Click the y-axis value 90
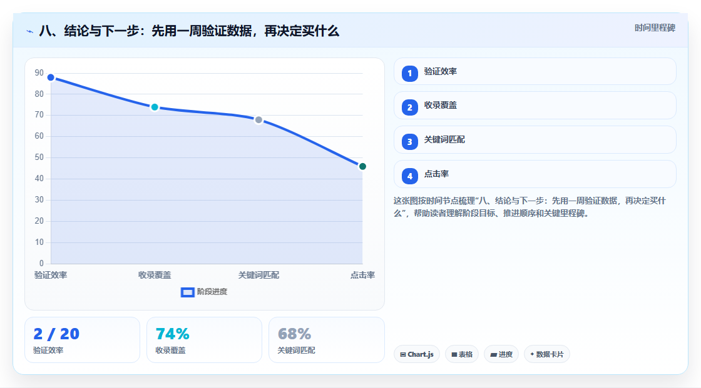 [39, 72]
